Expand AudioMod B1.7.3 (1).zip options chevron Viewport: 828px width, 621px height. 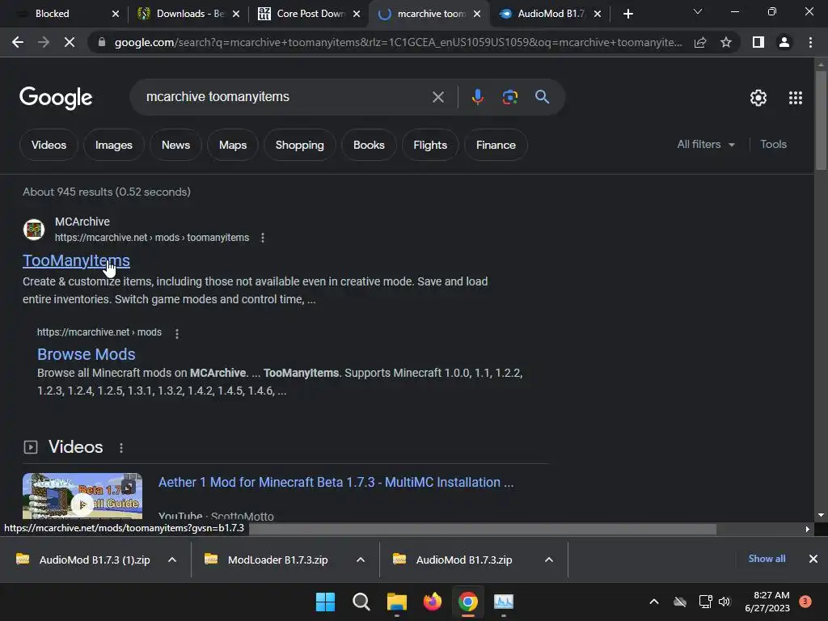pos(172,560)
